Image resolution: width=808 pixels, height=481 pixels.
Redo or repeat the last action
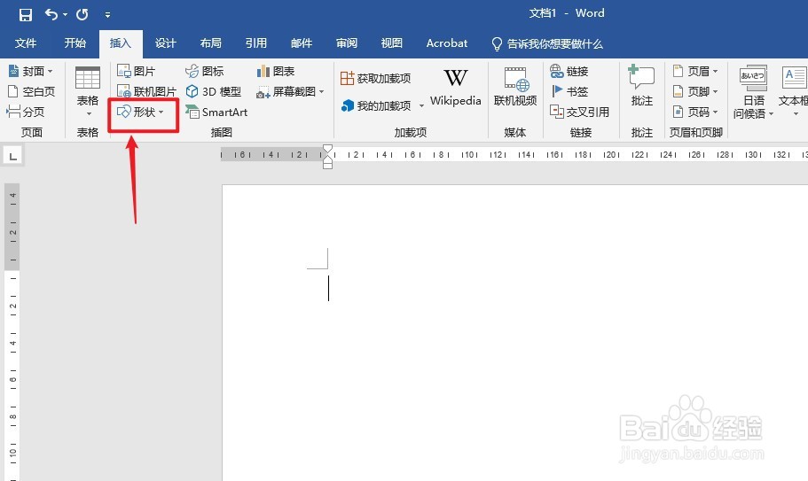[82, 14]
